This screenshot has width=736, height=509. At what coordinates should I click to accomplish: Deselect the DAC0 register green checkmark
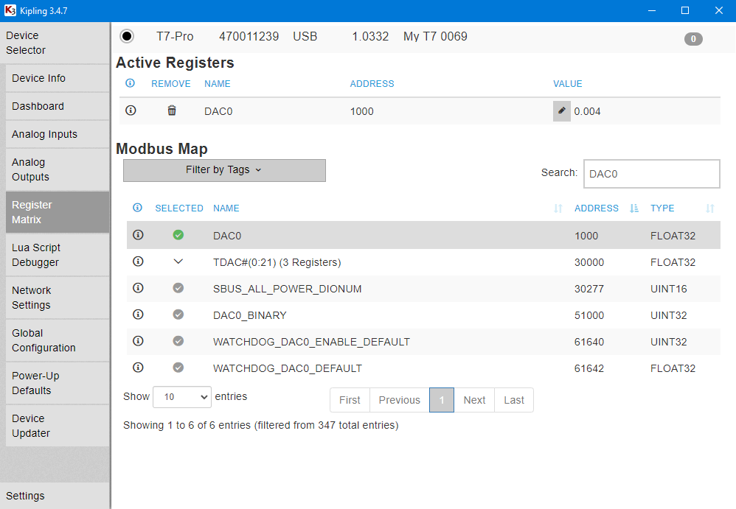tap(178, 235)
